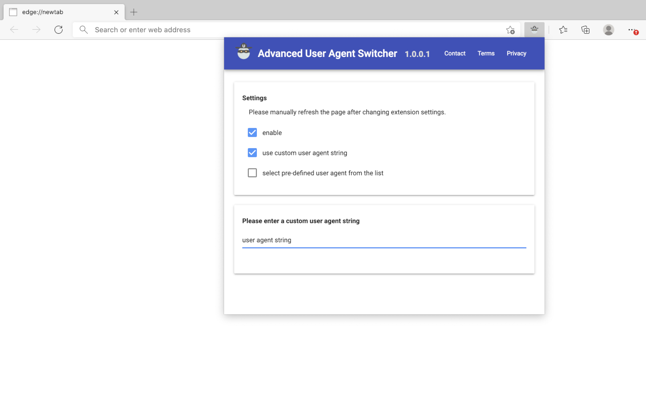Enable select pre-defined user agent option

click(x=252, y=173)
